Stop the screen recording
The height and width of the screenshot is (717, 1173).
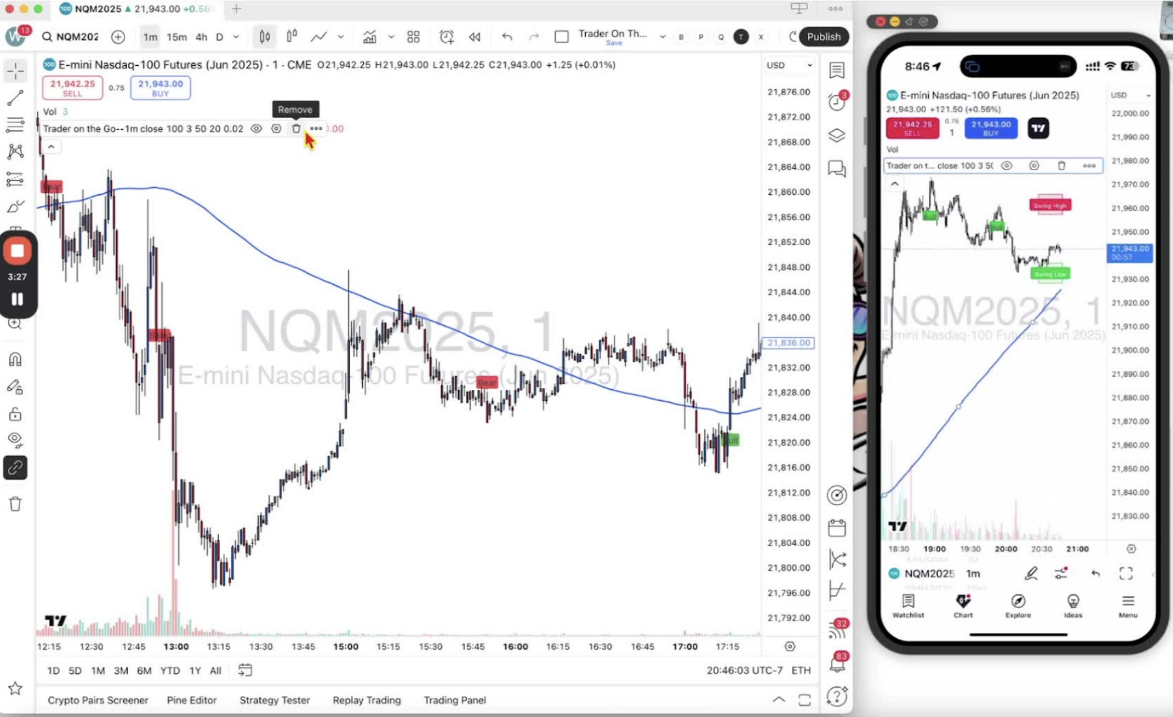coord(18,251)
